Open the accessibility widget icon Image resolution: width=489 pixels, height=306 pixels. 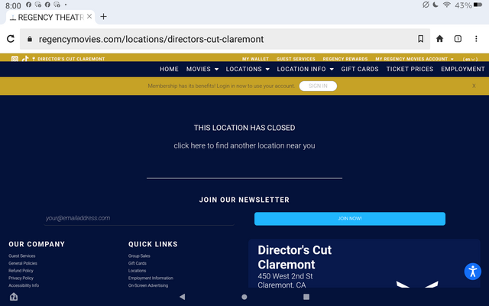[x=472, y=271]
